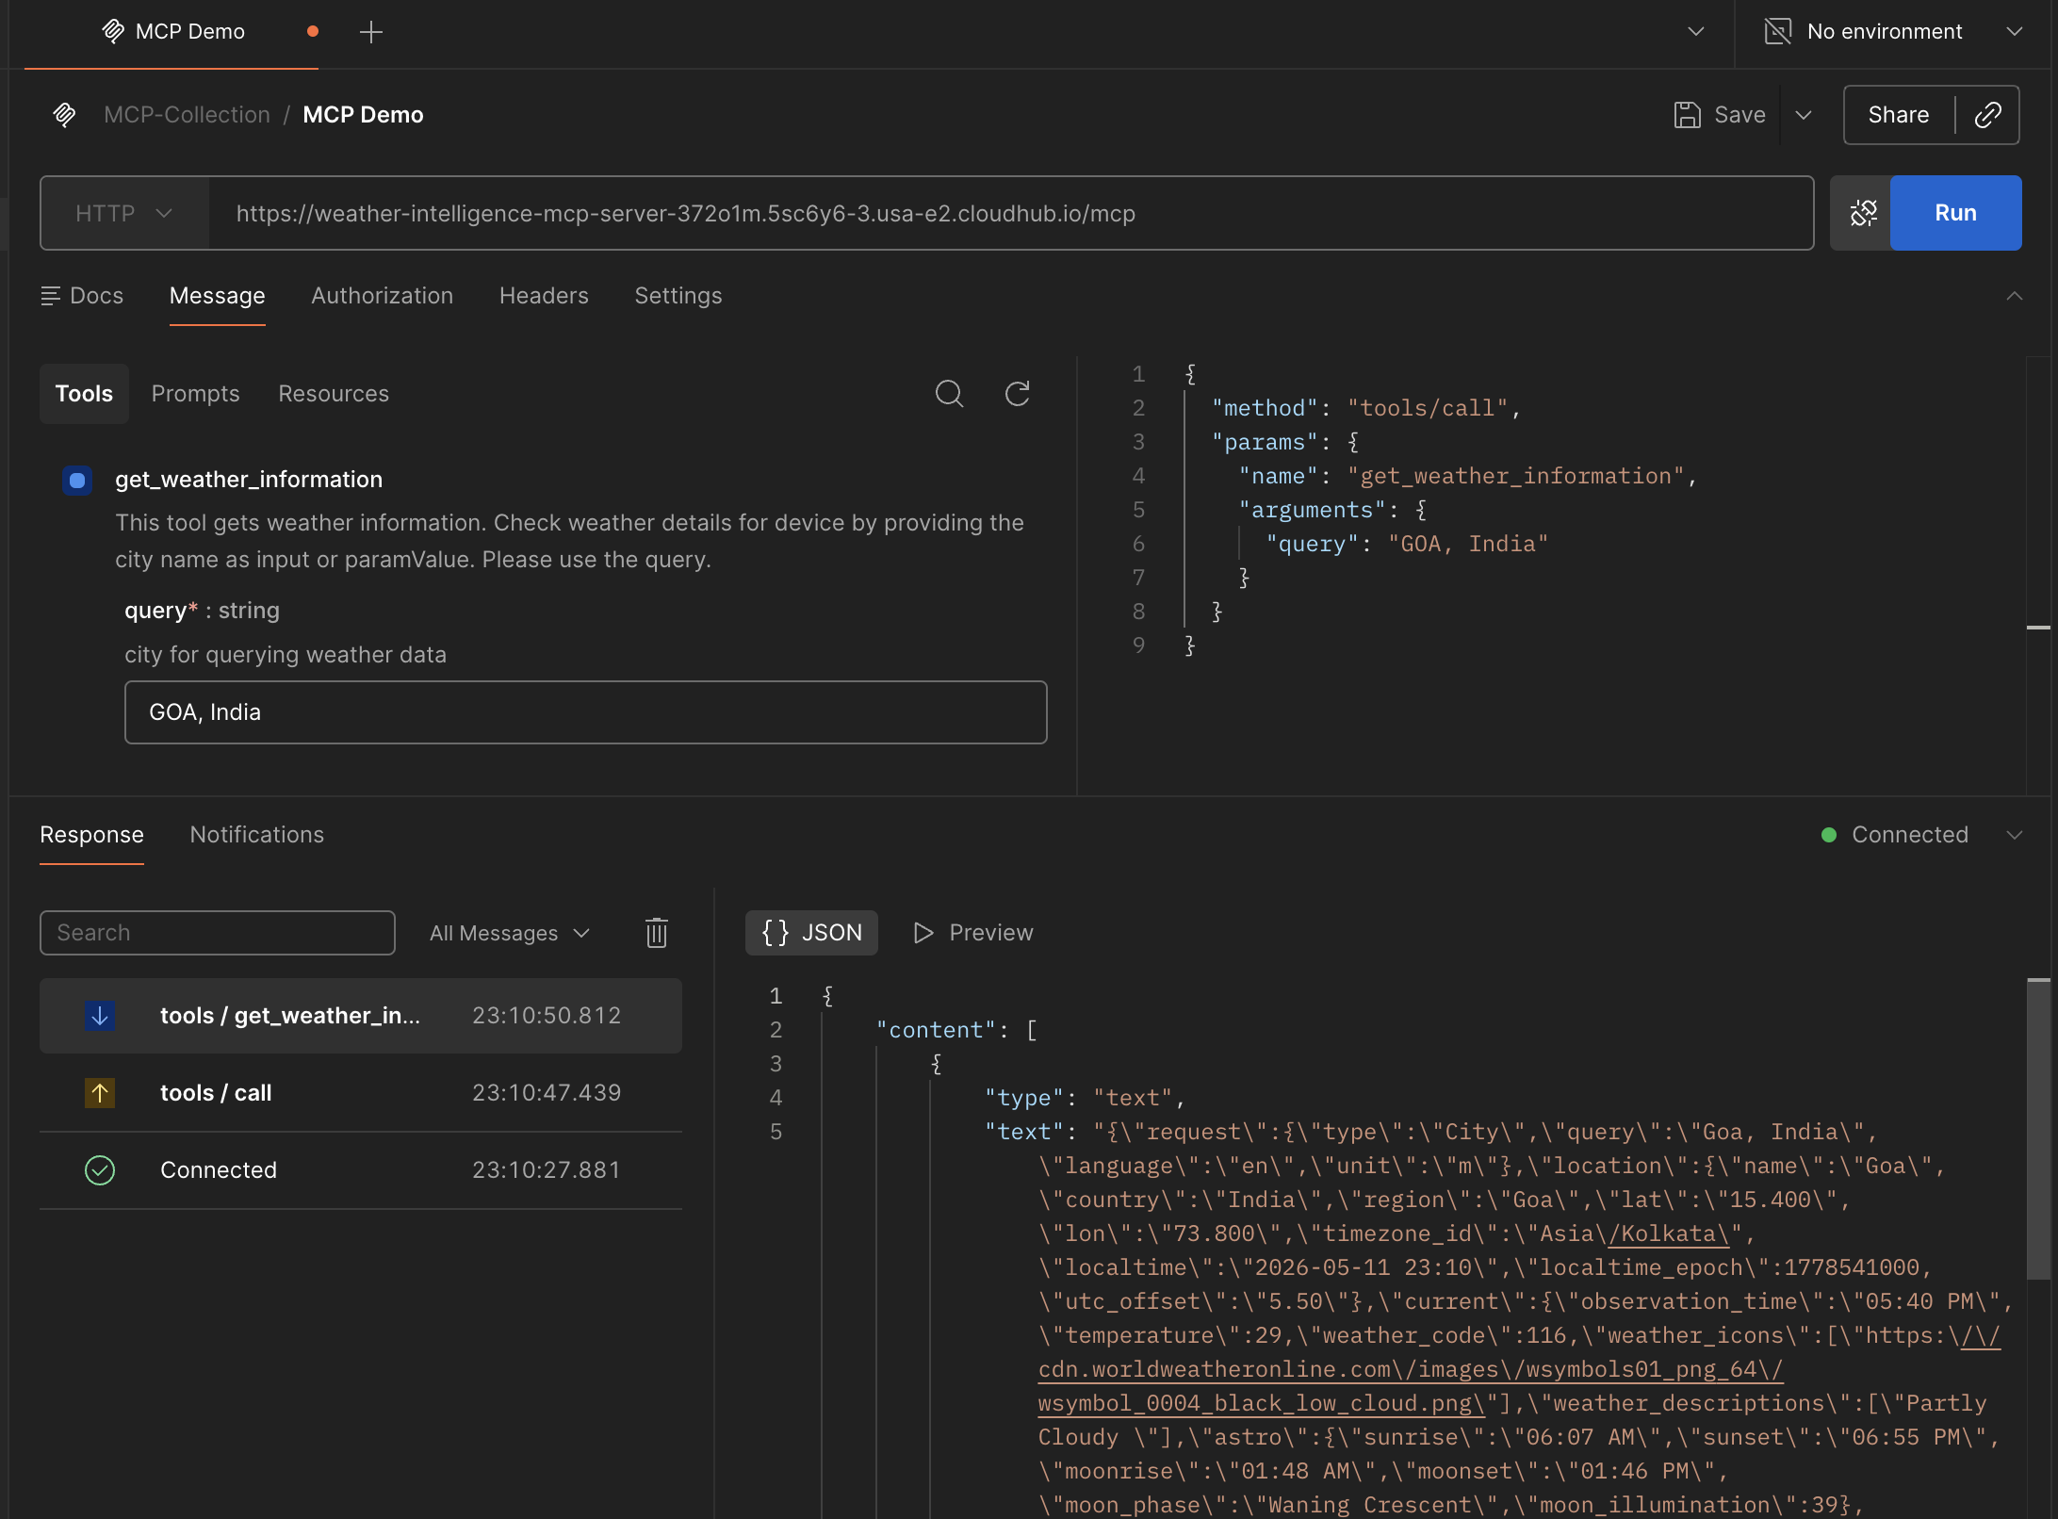Image resolution: width=2058 pixels, height=1519 pixels.
Task: Open the cdn.worldweatheronline.com link in response
Action: (1411, 1369)
